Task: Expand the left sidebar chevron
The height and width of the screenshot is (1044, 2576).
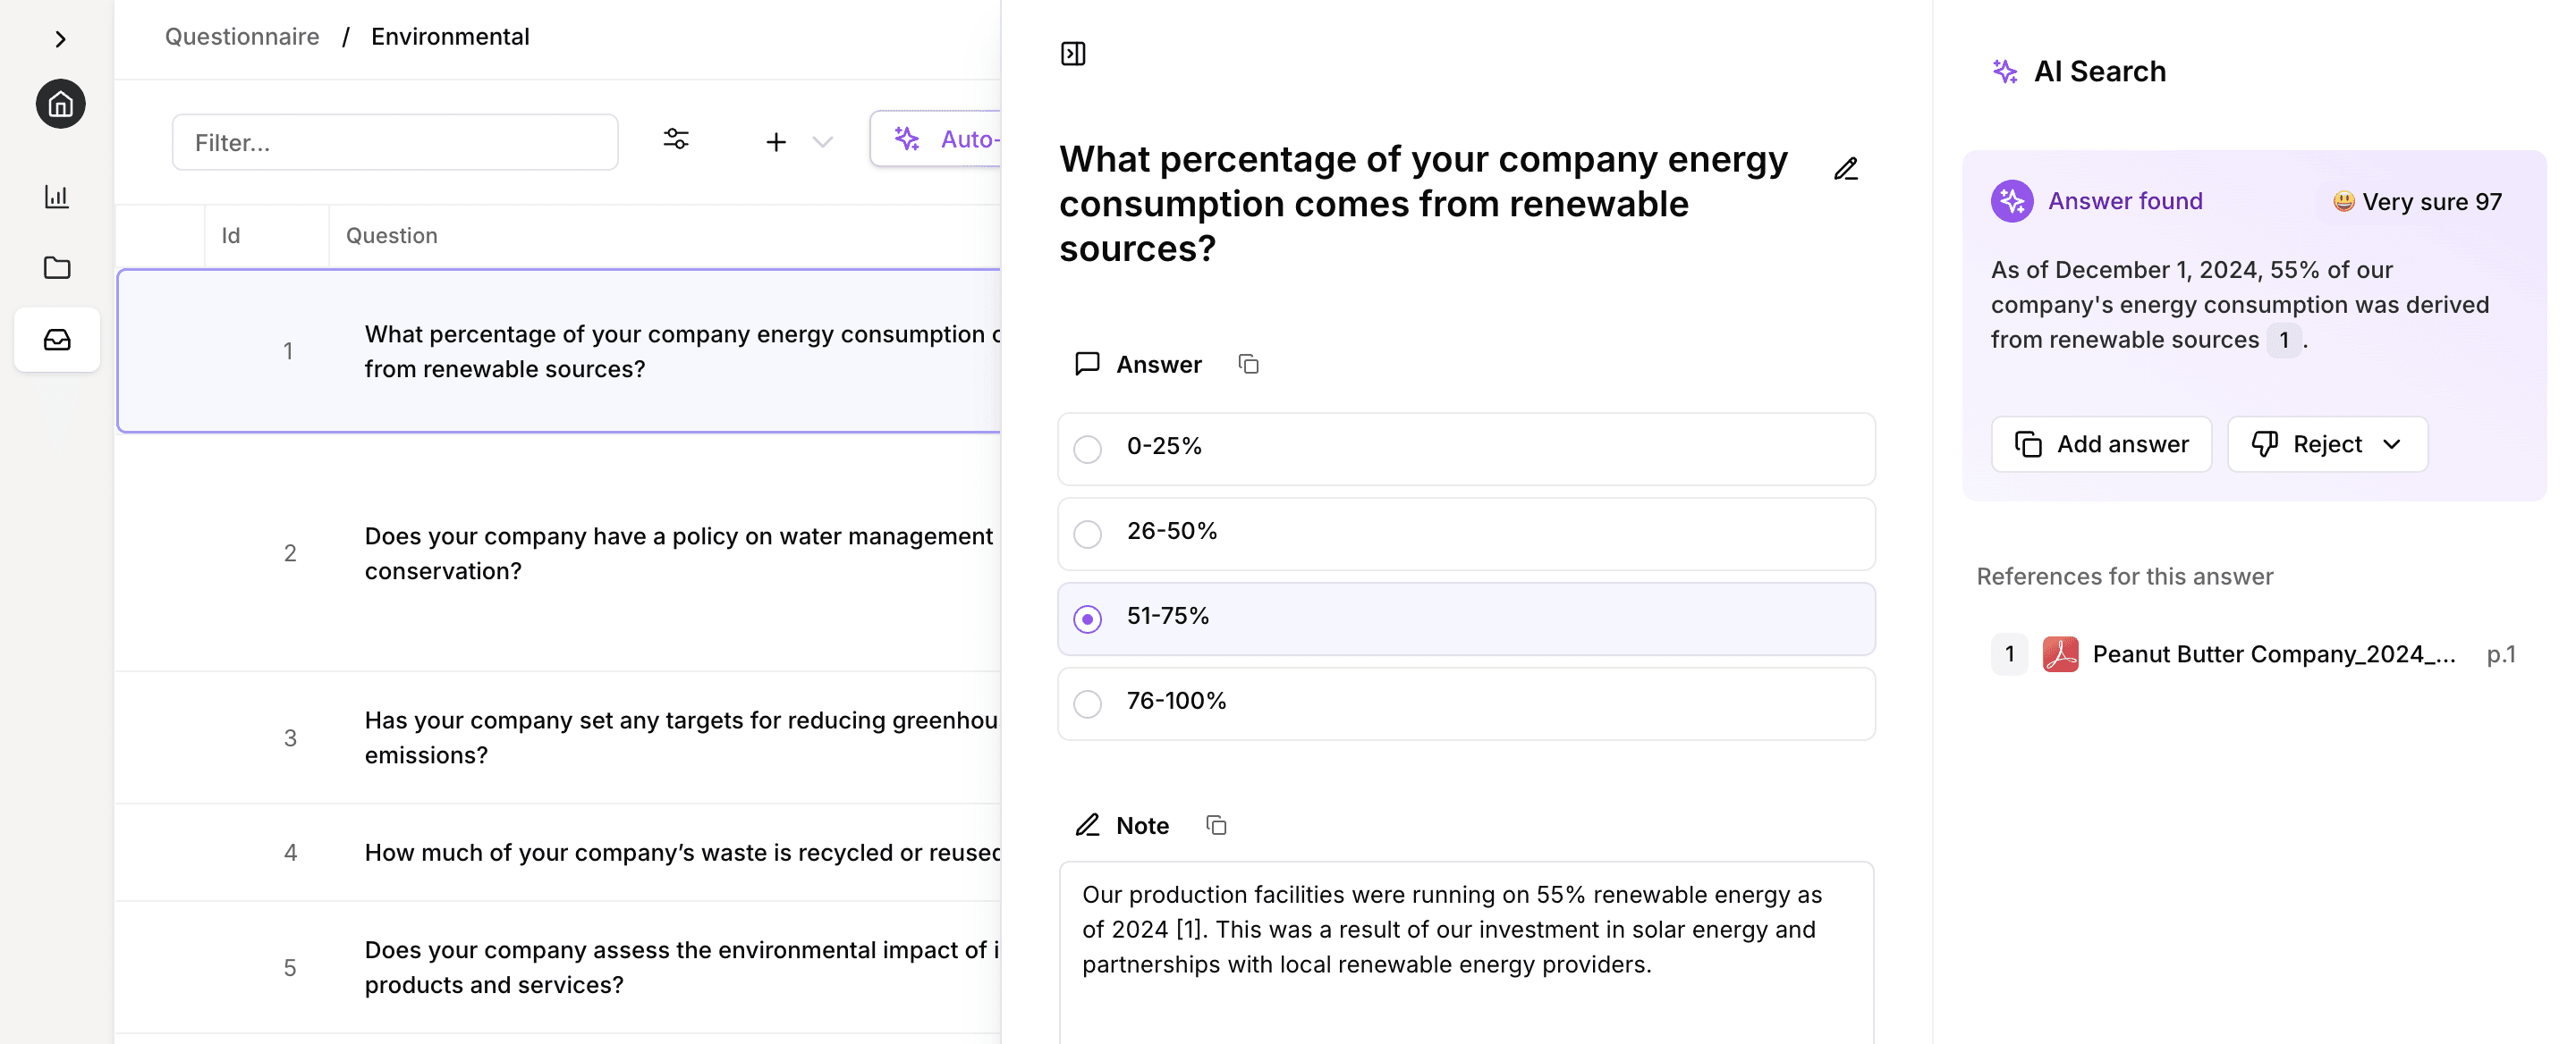Action: coord(60,39)
